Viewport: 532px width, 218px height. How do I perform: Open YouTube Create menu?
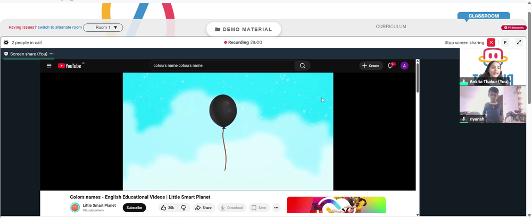371,66
